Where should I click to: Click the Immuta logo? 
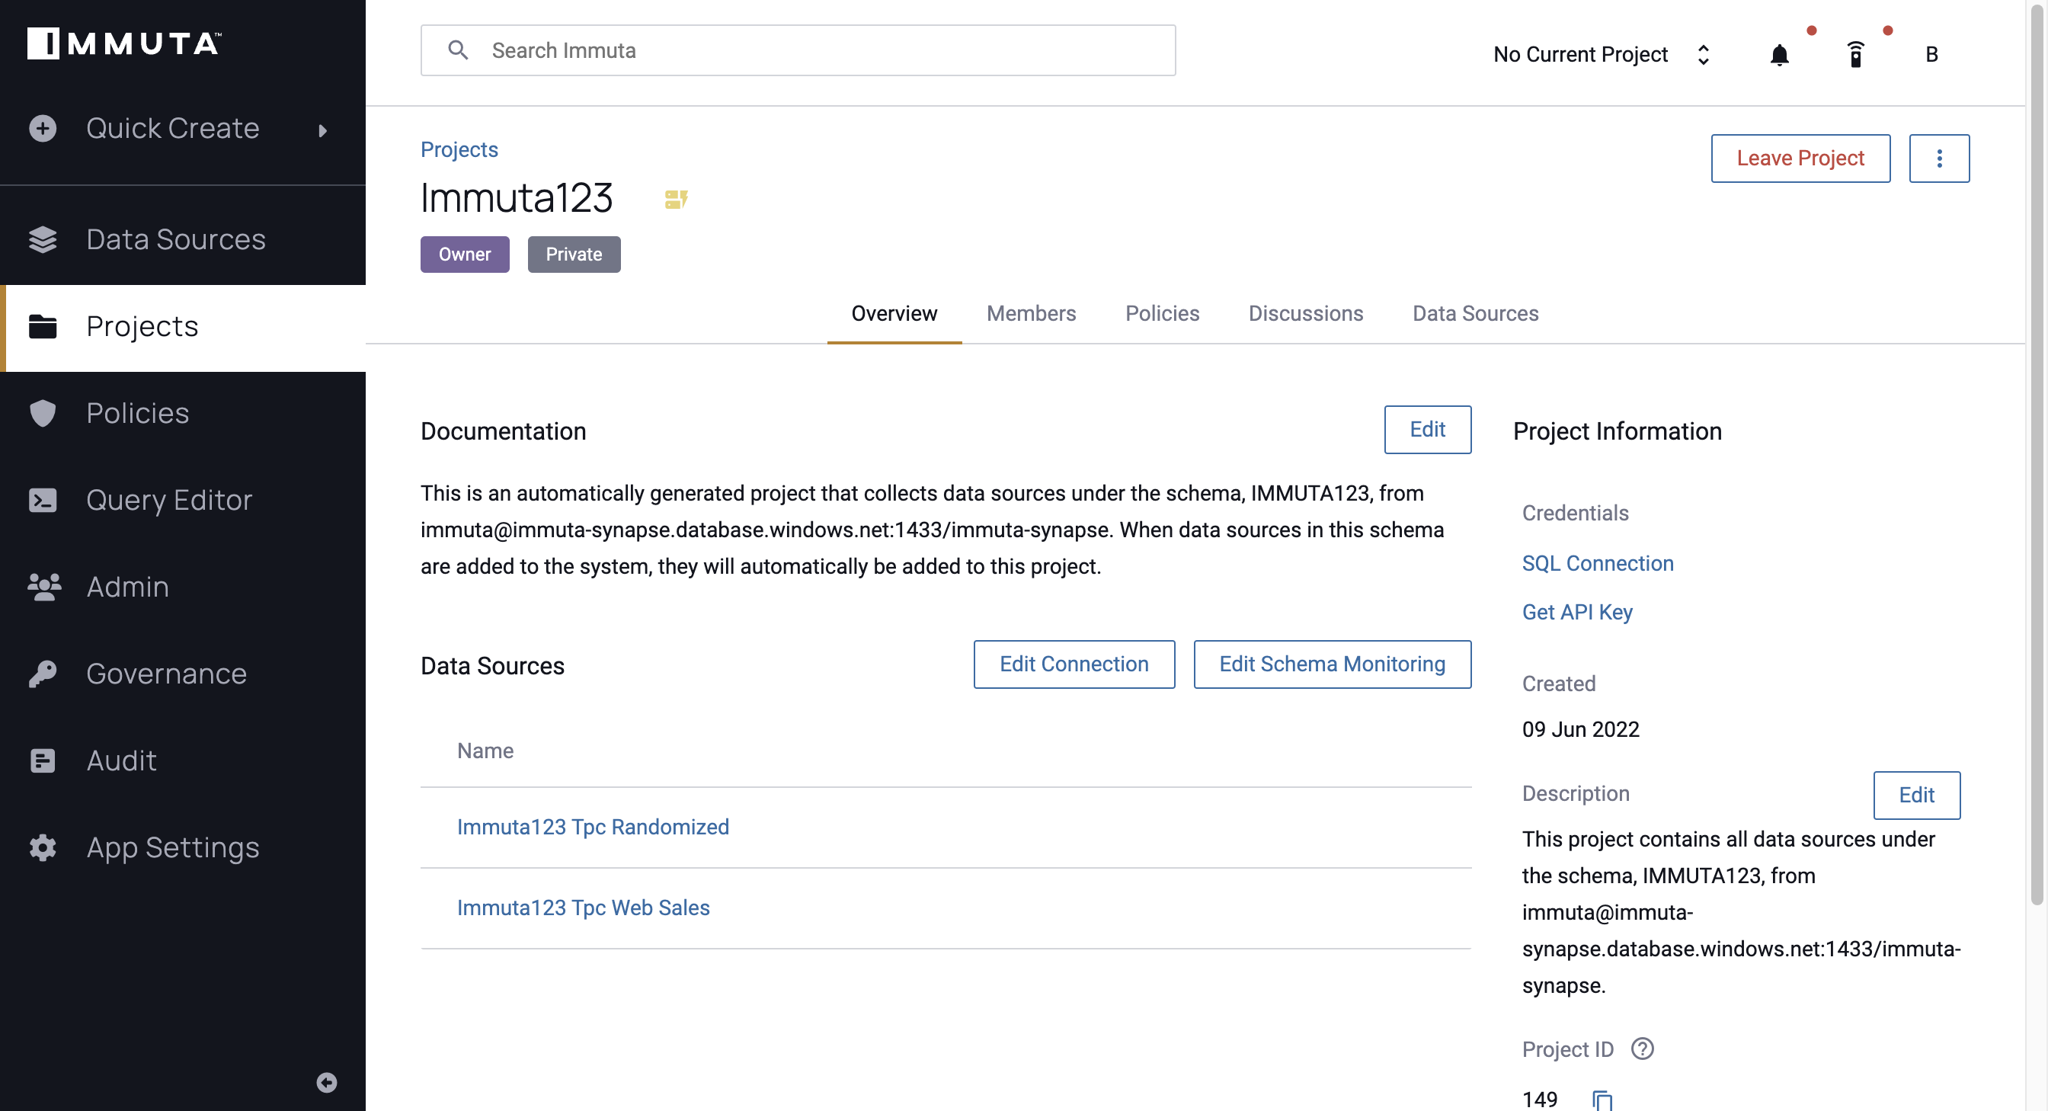124,43
